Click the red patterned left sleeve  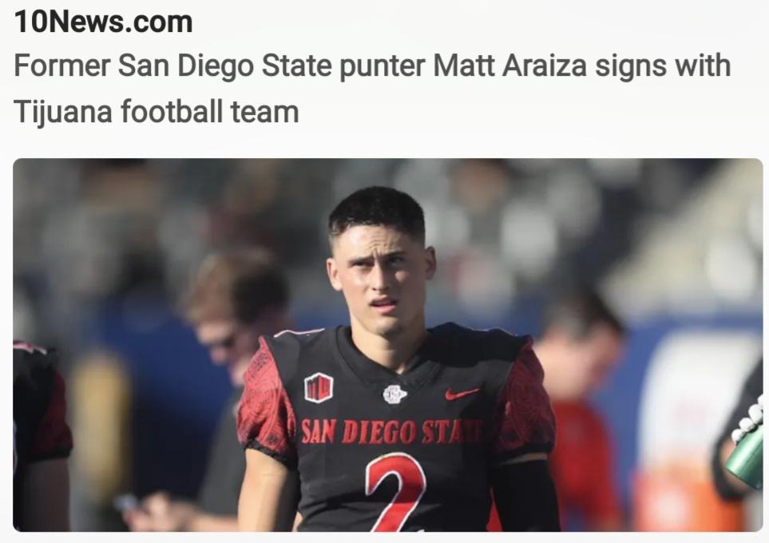pyautogui.click(x=266, y=402)
